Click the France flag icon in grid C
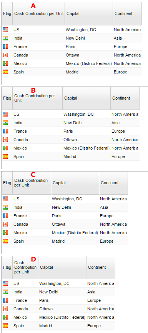148x333 pixels. tap(5, 216)
